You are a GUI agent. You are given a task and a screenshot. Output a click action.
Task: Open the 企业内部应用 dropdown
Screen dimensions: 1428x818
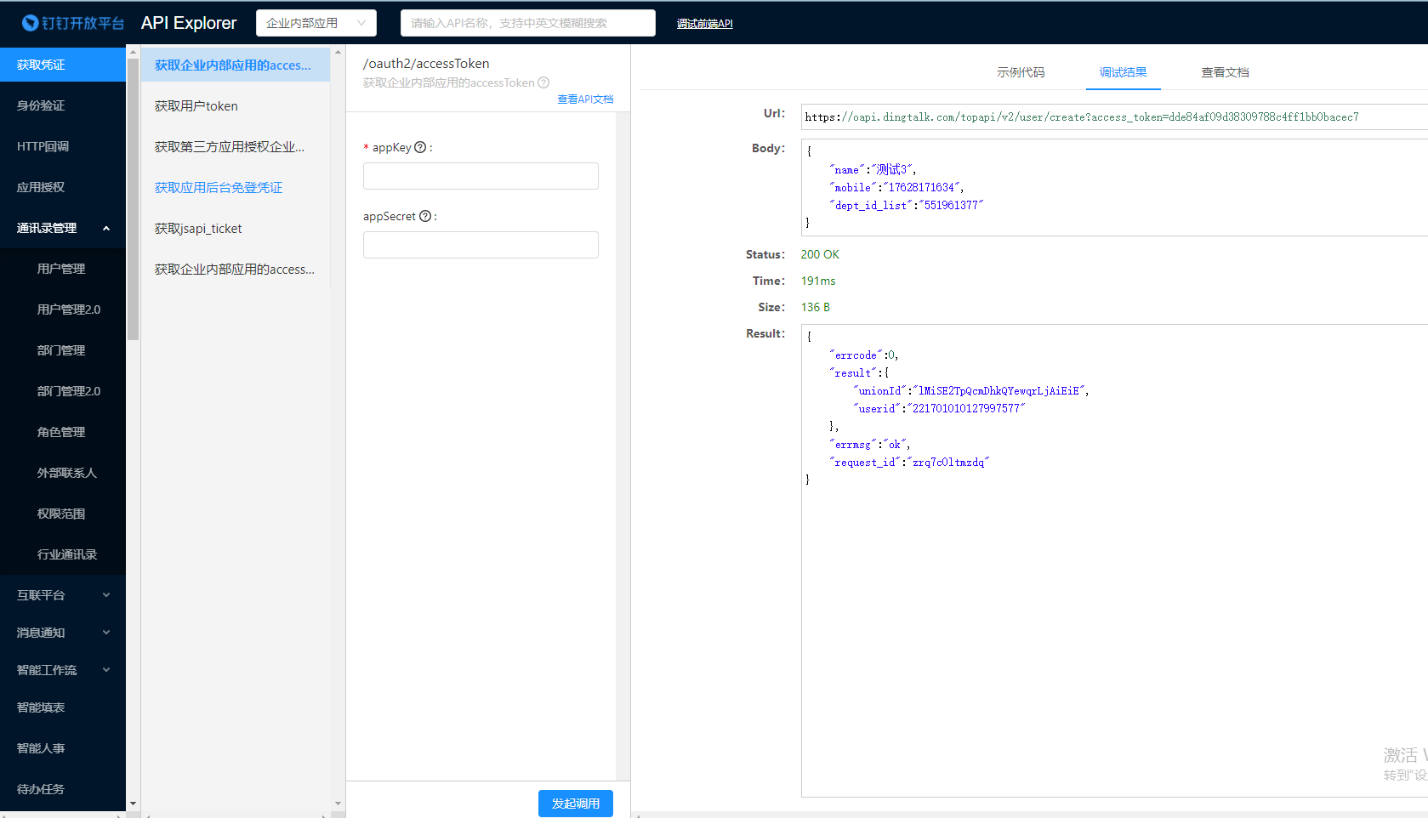(x=316, y=23)
